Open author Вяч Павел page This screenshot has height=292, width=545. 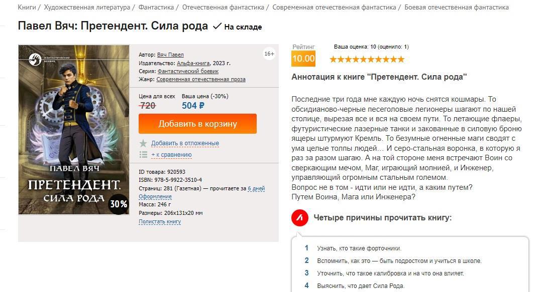click(x=170, y=55)
